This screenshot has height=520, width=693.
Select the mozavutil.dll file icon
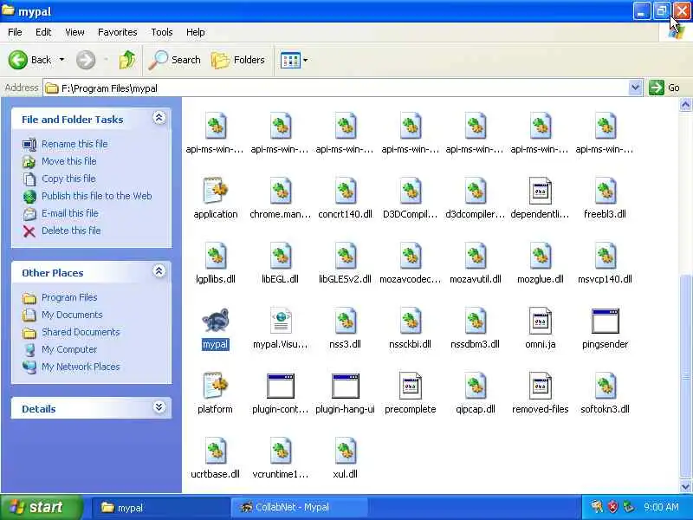pyautogui.click(x=475, y=256)
